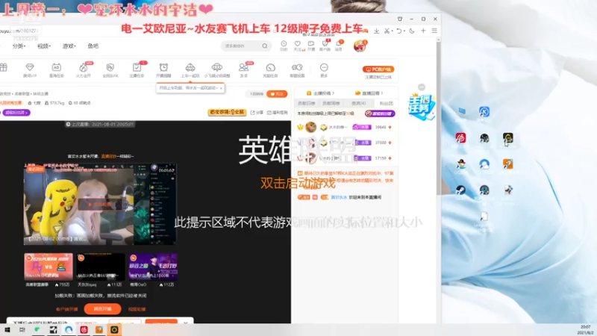Click the orange 网页开播 button
597x336 pixels.
[x=102, y=309]
